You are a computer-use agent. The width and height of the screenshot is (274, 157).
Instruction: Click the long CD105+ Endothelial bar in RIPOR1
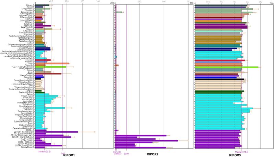[57, 132]
